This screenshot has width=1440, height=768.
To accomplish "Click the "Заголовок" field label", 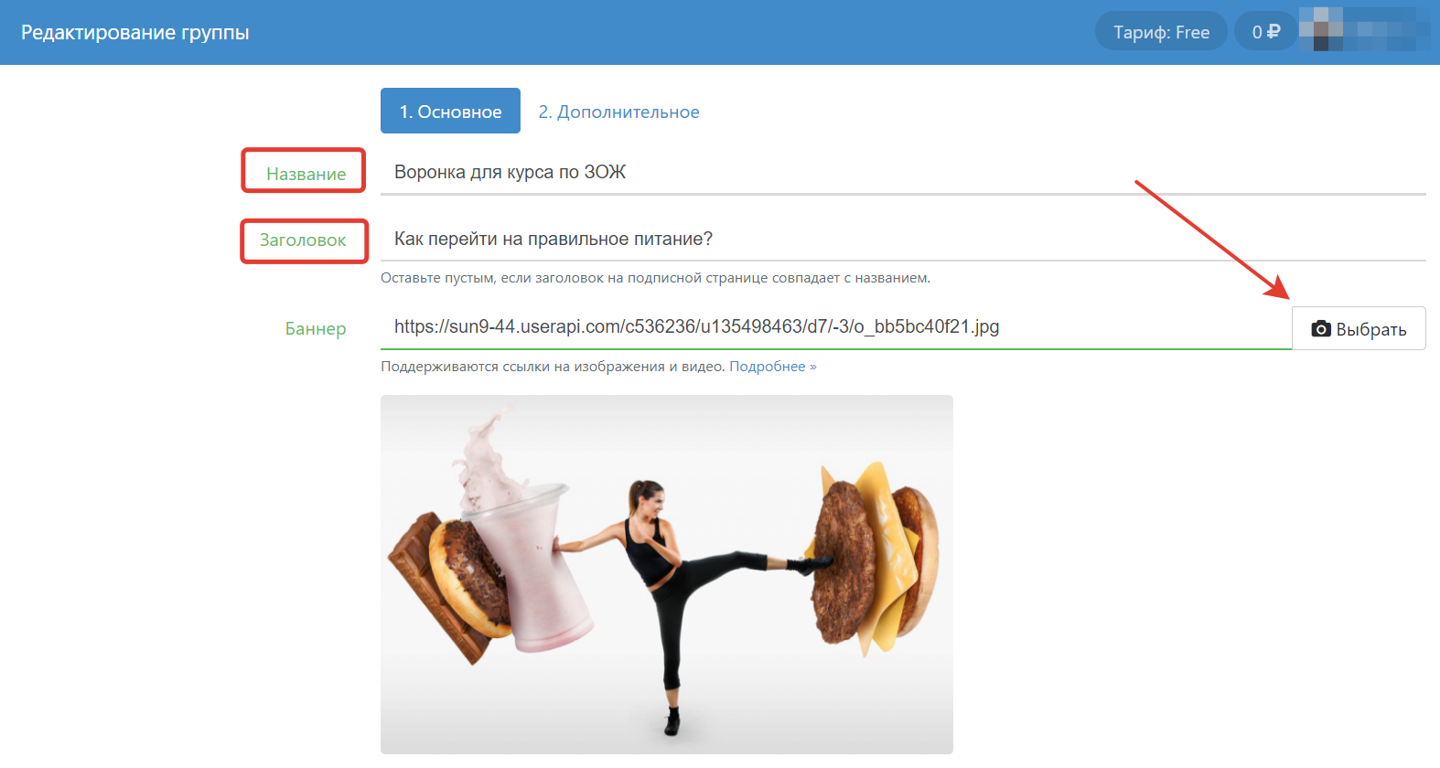I will tap(303, 240).
